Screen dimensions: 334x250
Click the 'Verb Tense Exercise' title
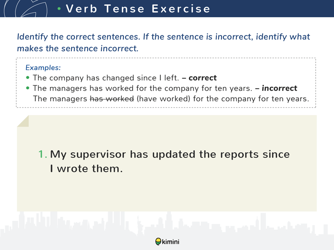[138, 9]
